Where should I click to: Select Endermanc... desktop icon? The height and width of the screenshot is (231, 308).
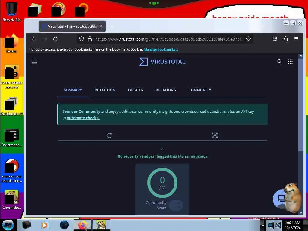pos(12,138)
